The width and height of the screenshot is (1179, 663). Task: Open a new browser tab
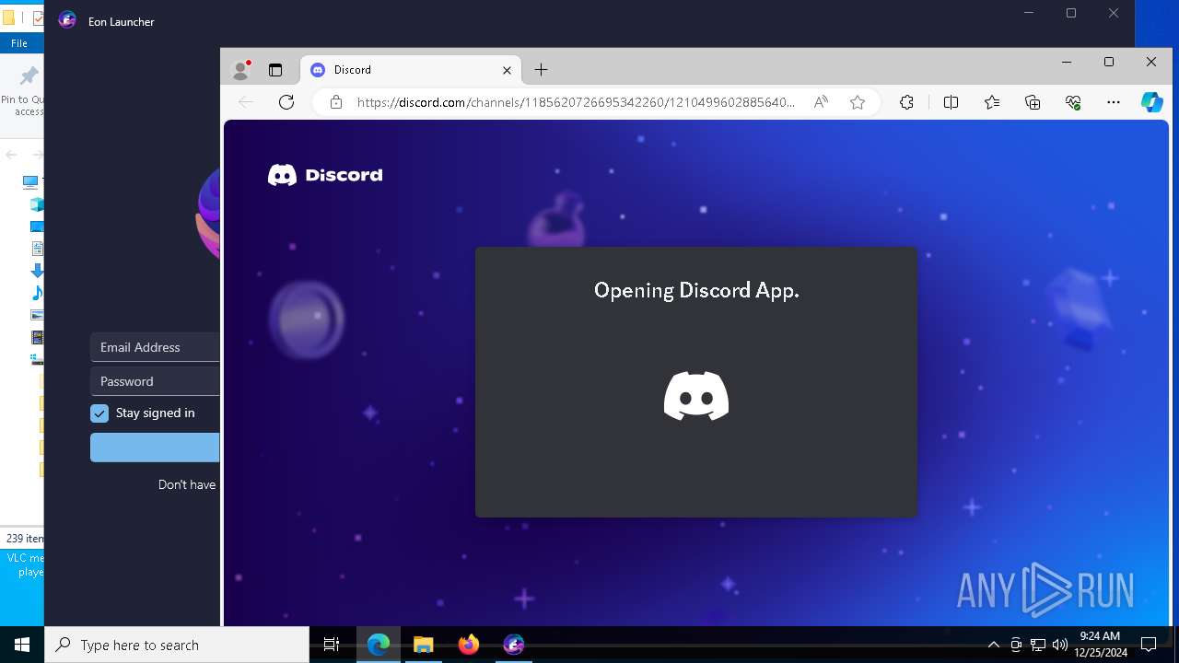541,70
